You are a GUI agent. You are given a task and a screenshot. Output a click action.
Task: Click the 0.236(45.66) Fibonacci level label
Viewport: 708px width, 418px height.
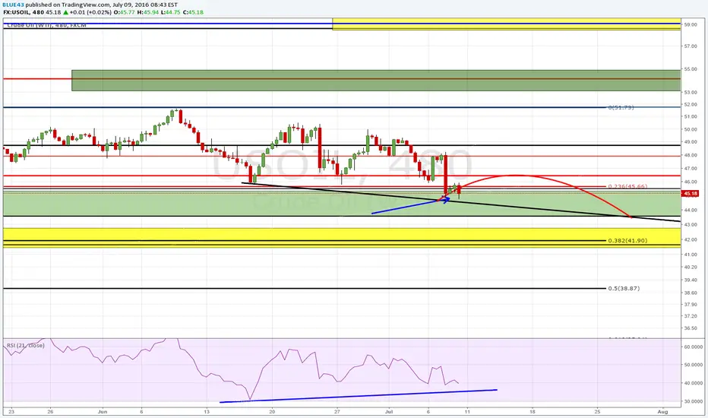click(627, 186)
